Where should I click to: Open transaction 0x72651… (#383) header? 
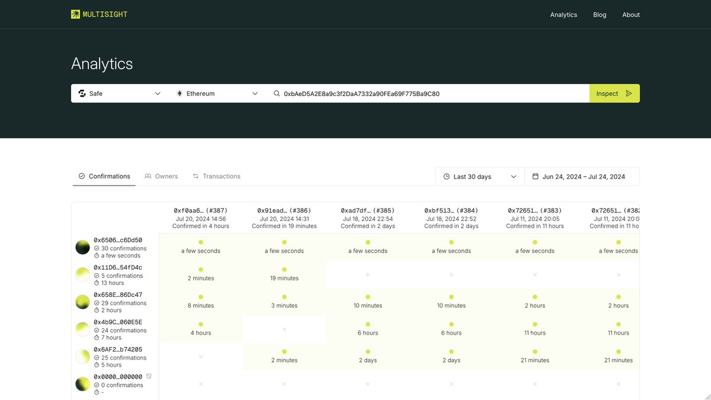click(535, 210)
